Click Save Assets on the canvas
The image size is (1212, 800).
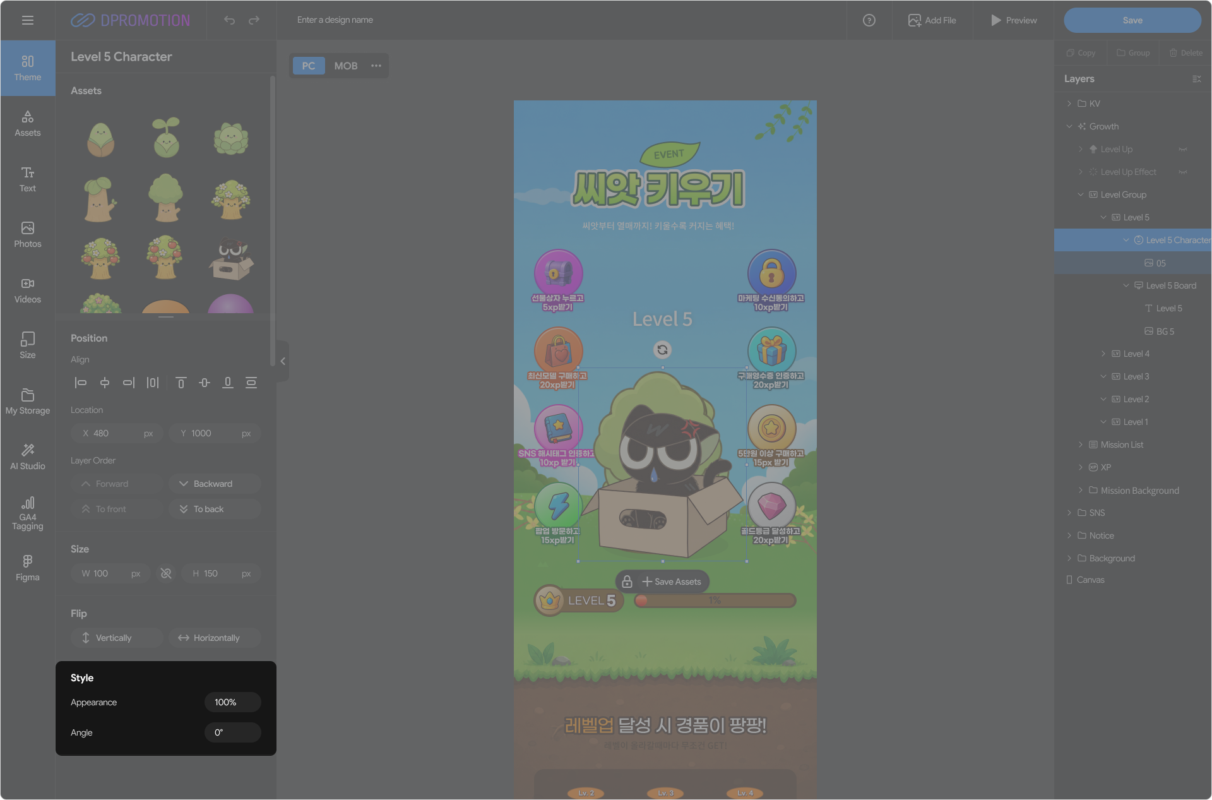click(x=672, y=582)
